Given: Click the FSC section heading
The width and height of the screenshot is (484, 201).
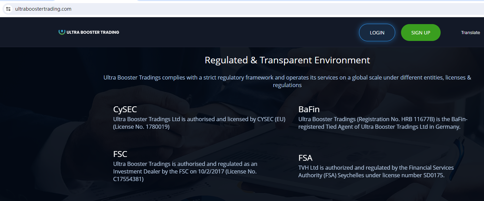Looking at the screenshot, I should [120, 154].
